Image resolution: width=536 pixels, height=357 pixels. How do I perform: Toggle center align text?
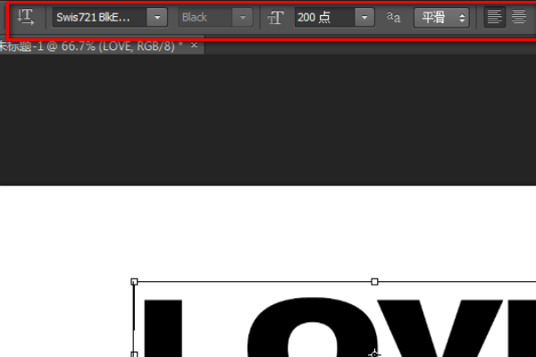pos(519,17)
